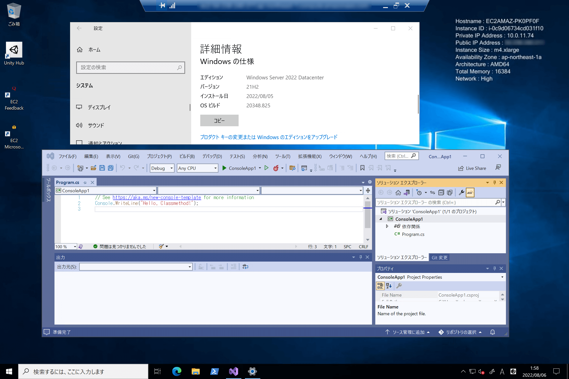Image resolution: width=569 pixels, height=379 pixels.
Task: Click the Save icon in Visual Studio toolbar
Action: click(102, 168)
